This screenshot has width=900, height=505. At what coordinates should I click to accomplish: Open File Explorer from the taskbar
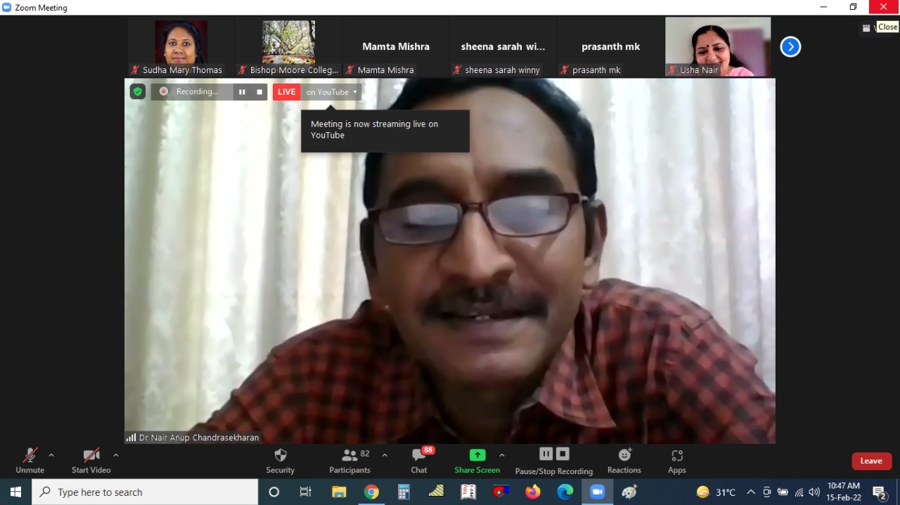point(339,492)
